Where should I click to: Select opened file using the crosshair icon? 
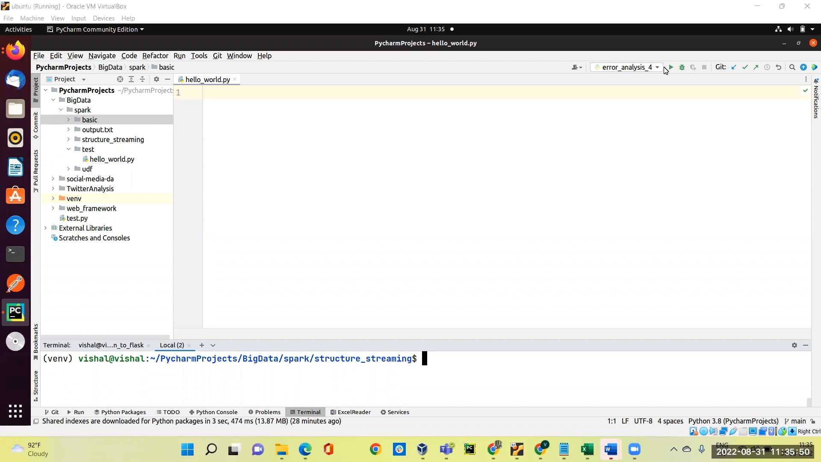(x=120, y=79)
